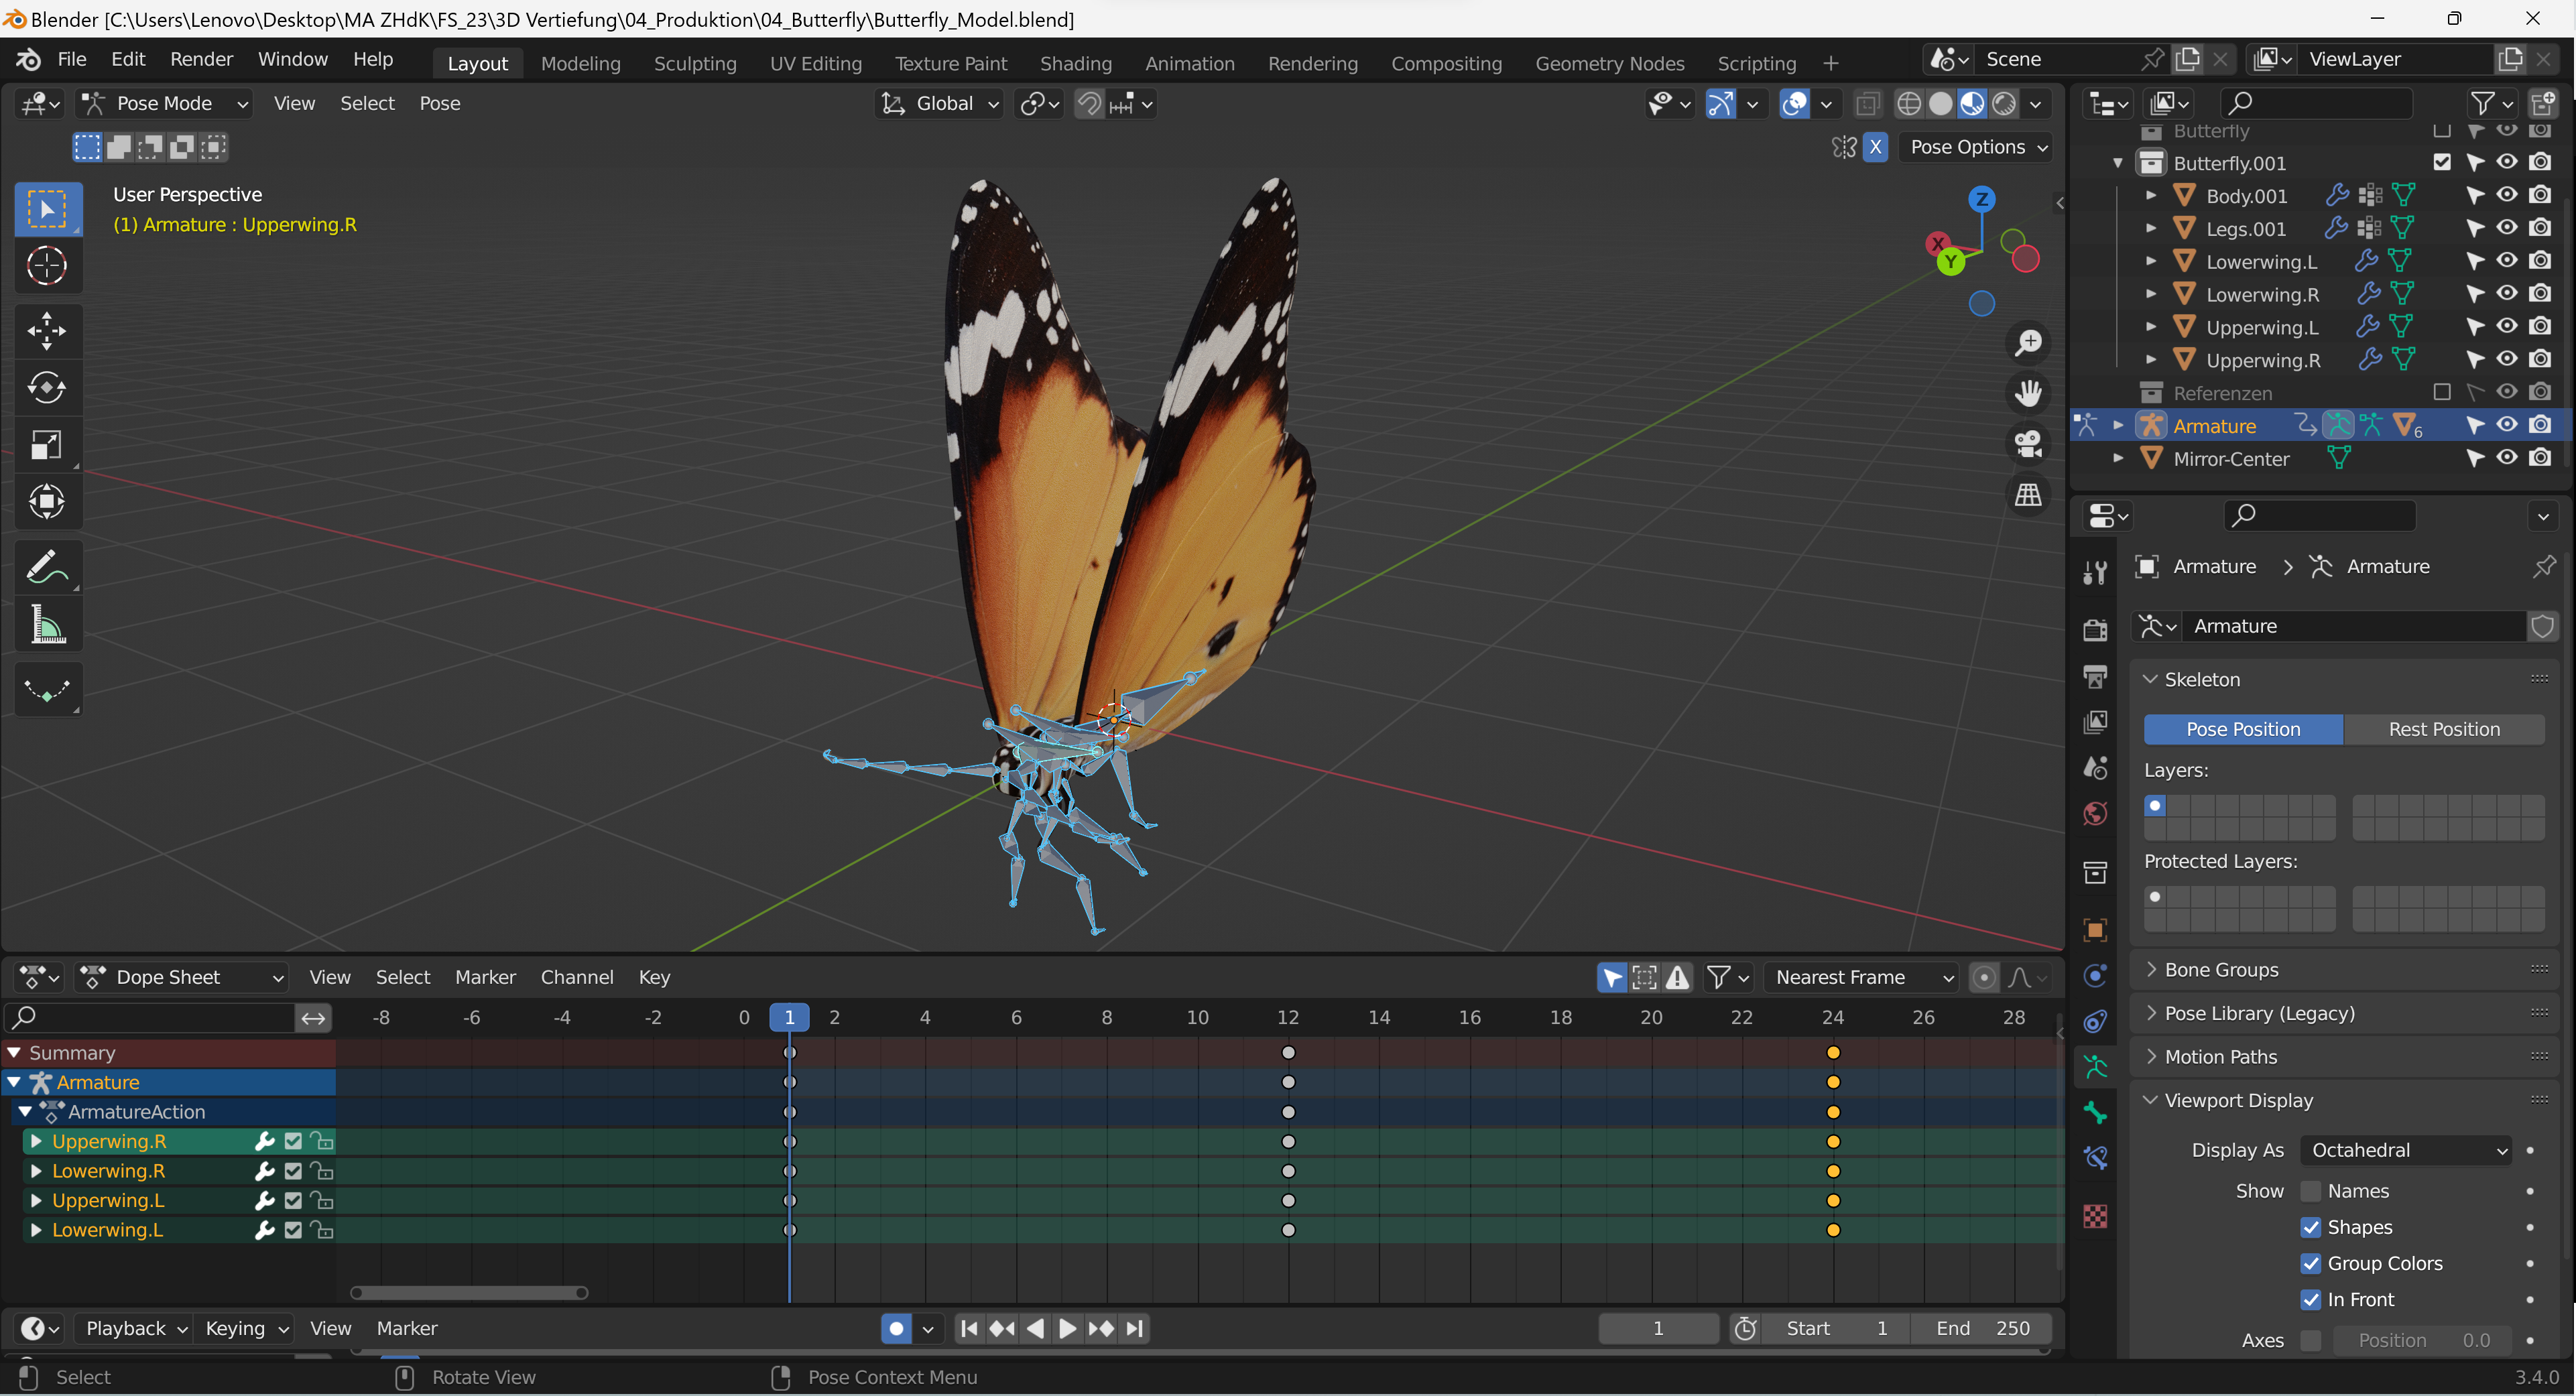Switch to the Animation workspace tab
This screenshot has height=1396, width=2576.
(x=1189, y=63)
